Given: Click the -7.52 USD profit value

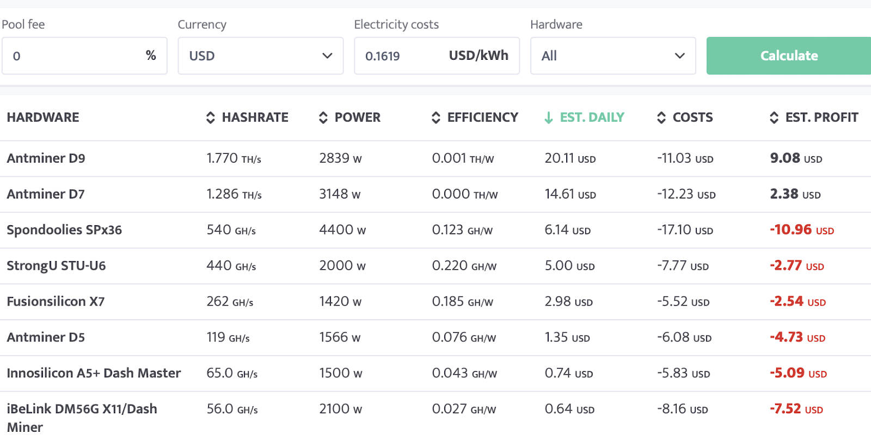Looking at the screenshot, I should pyautogui.click(x=796, y=409).
